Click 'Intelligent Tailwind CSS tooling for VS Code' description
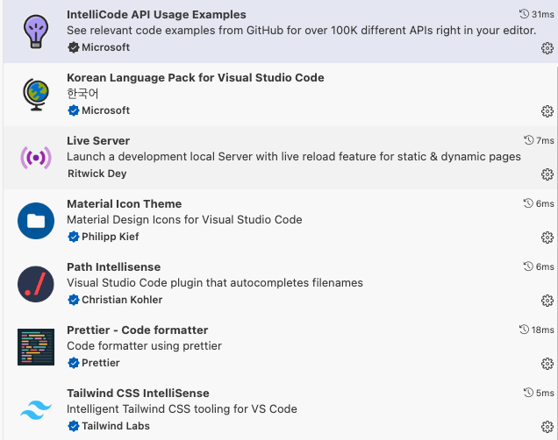 tap(182, 409)
